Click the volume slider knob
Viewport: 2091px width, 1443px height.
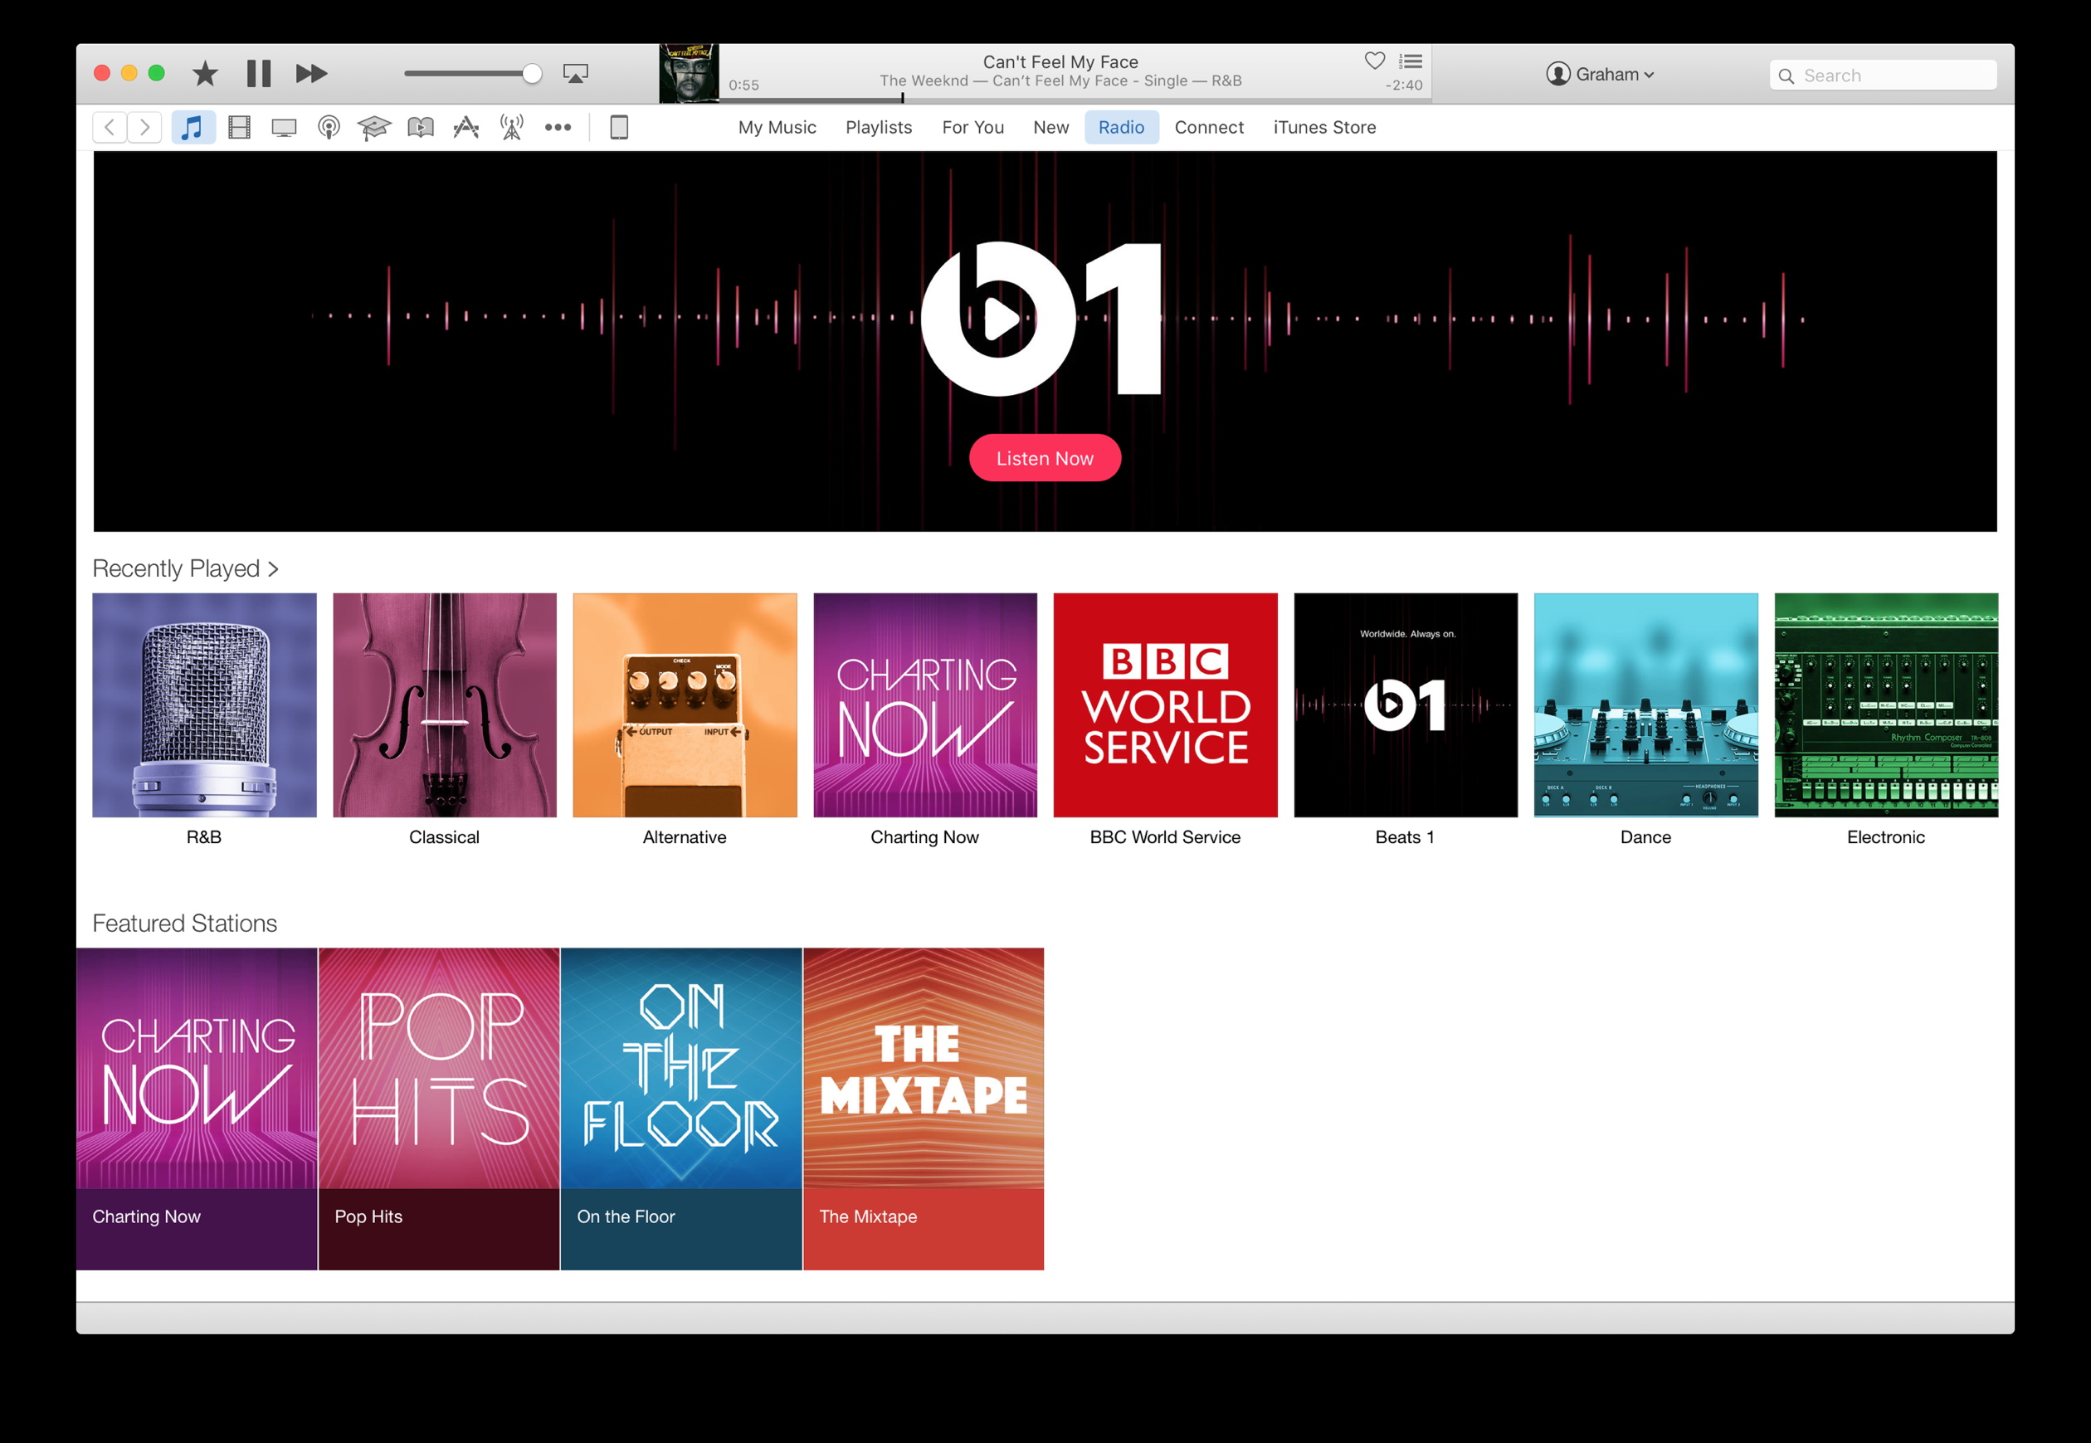coord(532,73)
